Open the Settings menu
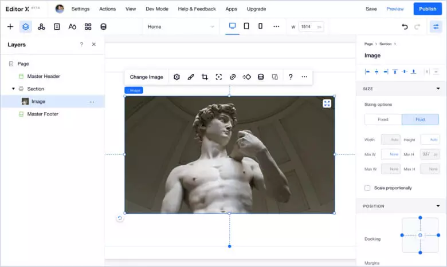The image size is (447, 267). 80,9
